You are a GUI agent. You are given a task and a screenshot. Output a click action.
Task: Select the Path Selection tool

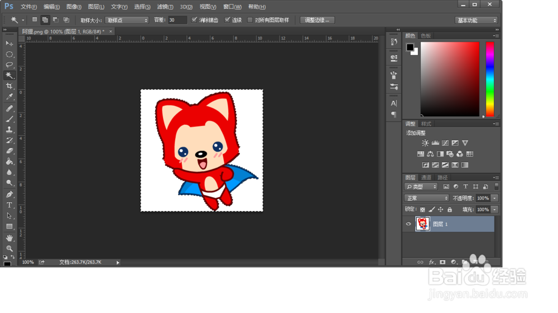(9, 216)
